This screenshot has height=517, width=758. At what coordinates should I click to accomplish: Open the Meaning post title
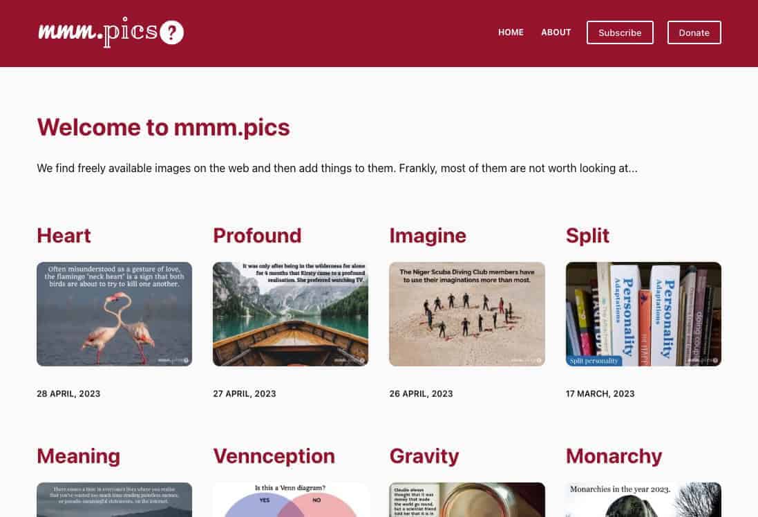pos(79,456)
